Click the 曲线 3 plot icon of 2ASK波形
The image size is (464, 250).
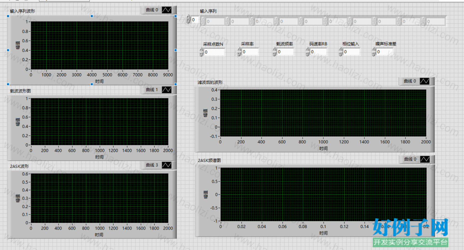pyautogui.click(x=167, y=165)
